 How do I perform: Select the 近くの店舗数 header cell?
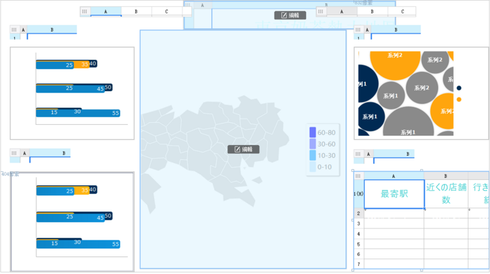446,194
